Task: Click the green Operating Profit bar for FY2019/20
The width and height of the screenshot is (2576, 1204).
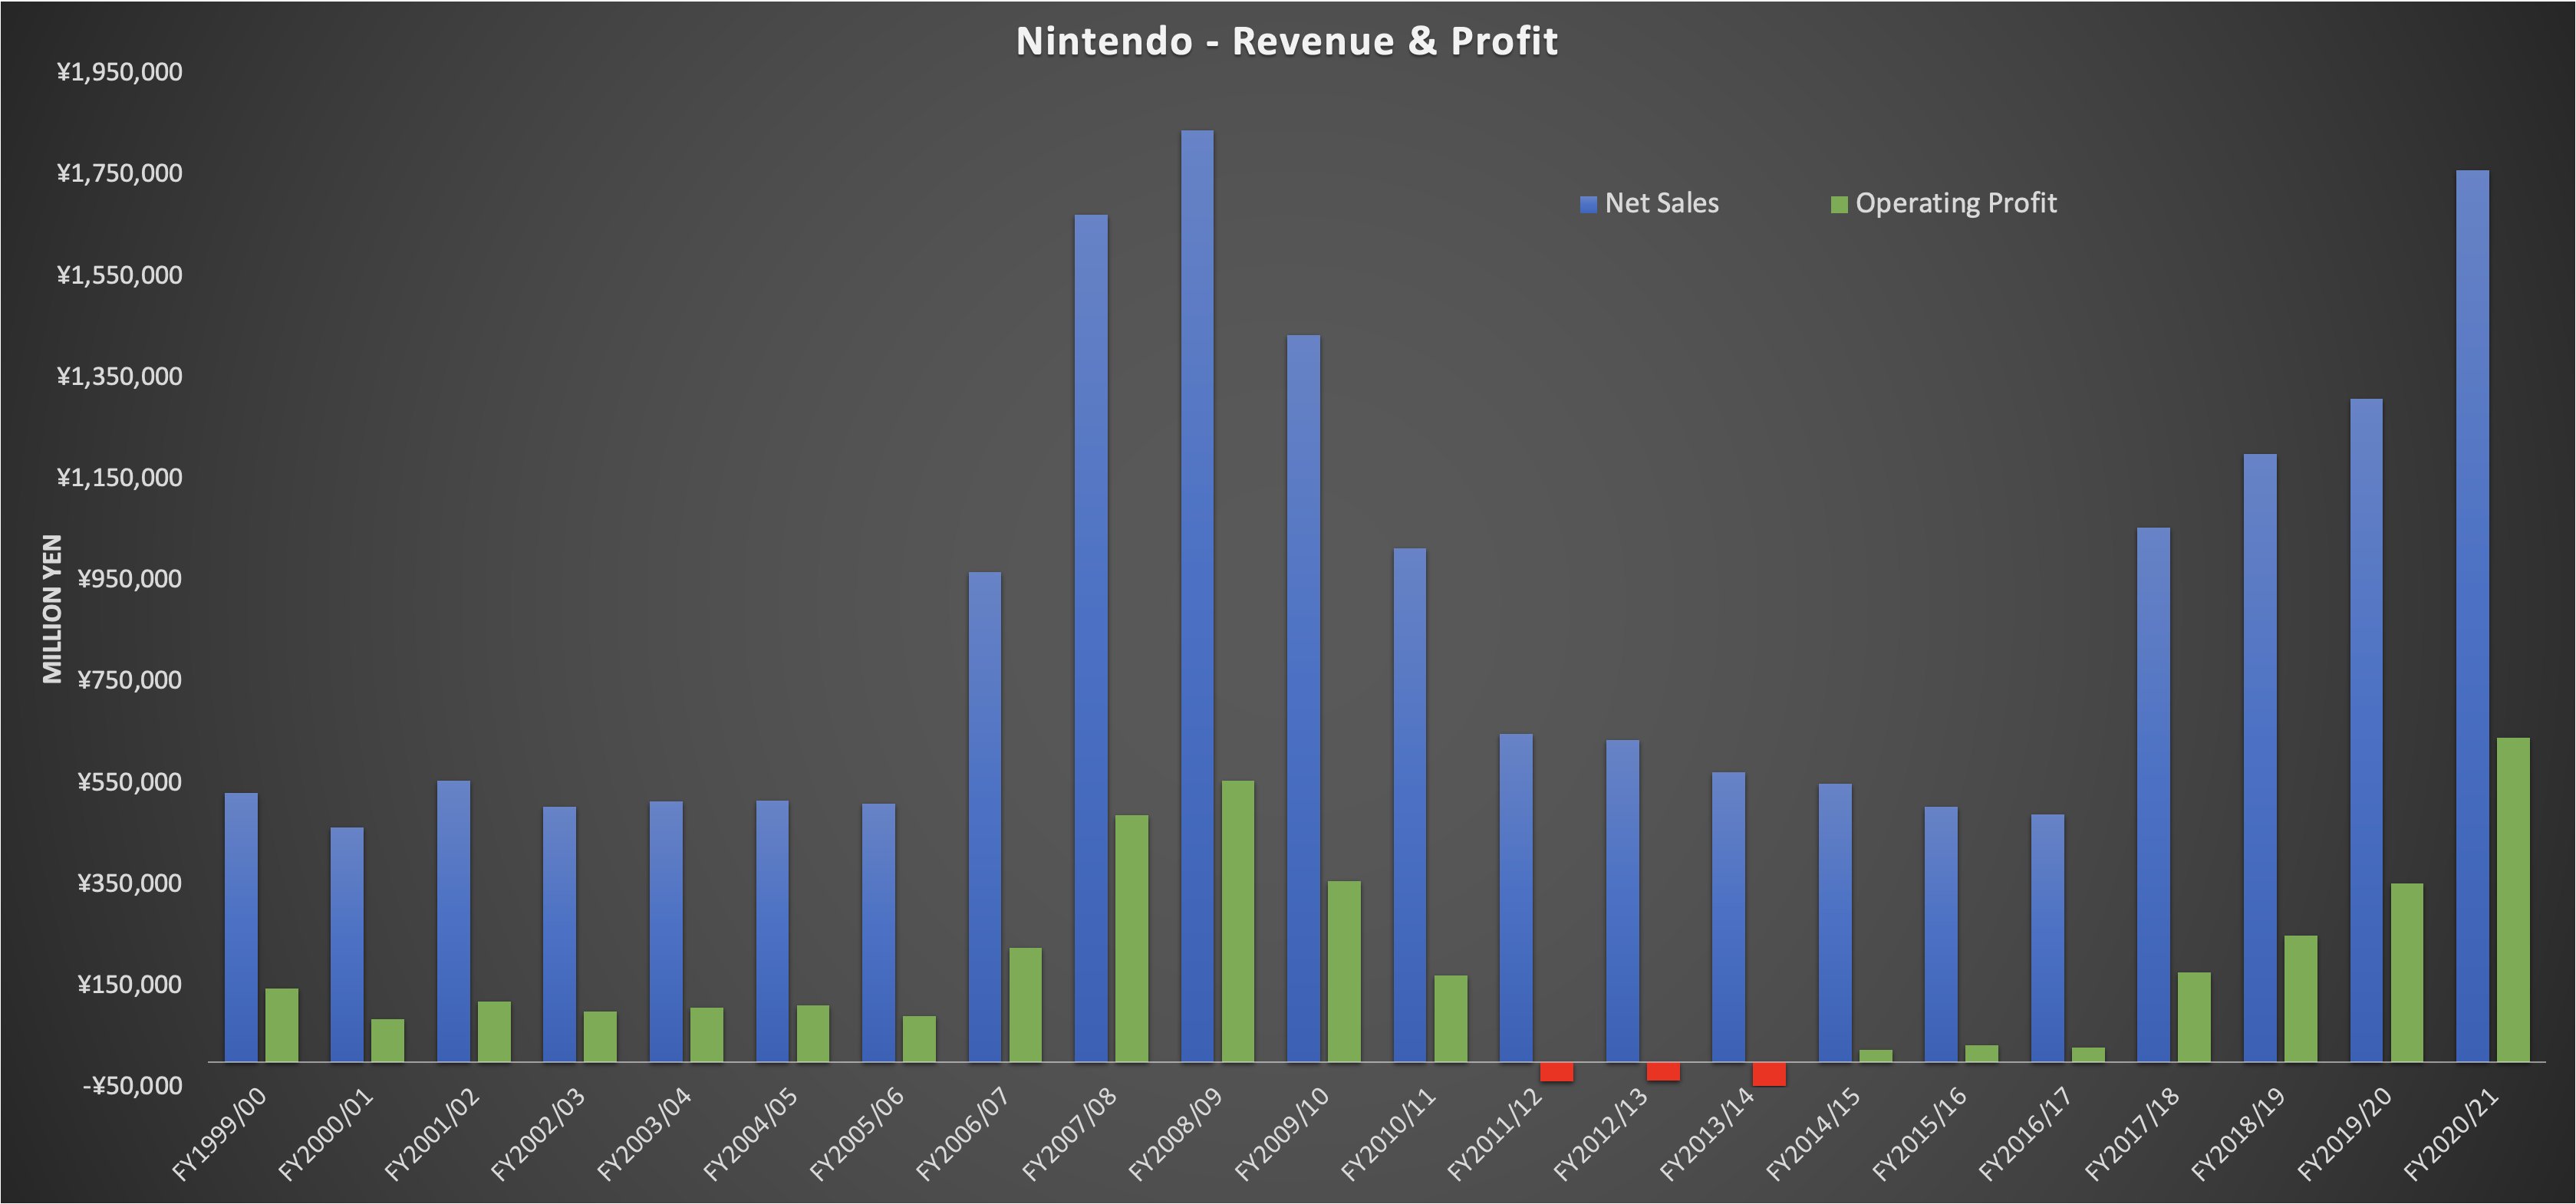Action: 2406,972
